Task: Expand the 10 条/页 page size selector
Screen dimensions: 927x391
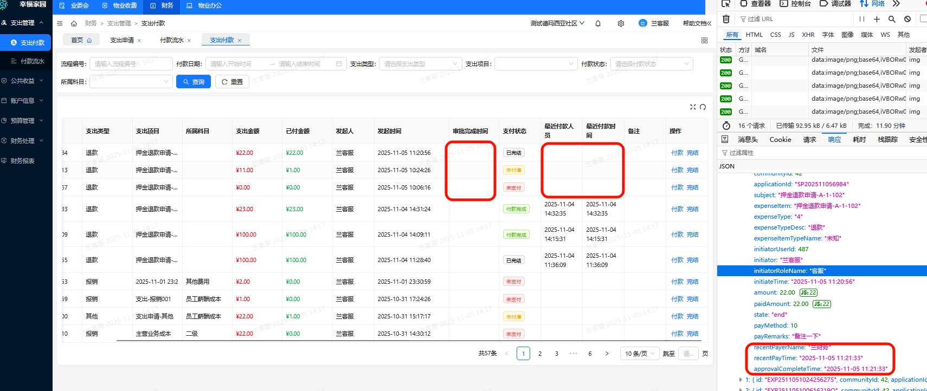Action: pyautogui.click(x=639, y=354)
